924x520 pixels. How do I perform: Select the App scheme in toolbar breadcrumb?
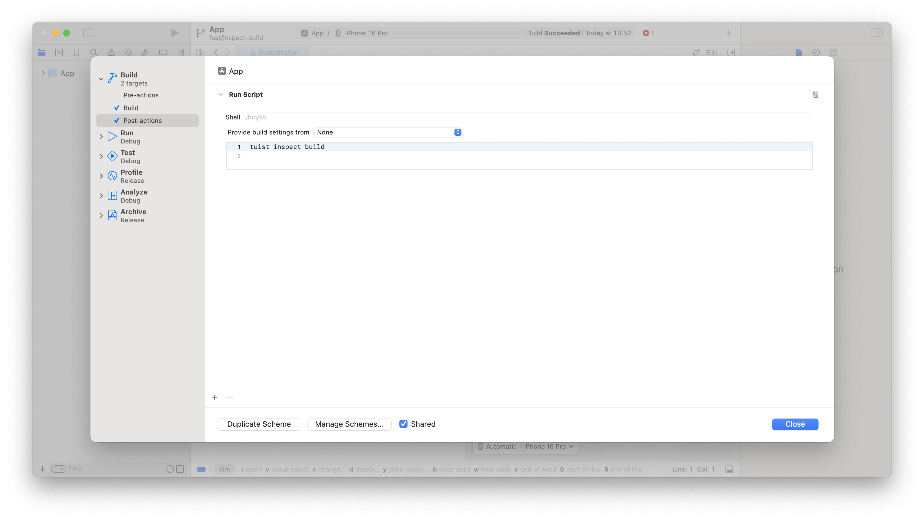312,33
